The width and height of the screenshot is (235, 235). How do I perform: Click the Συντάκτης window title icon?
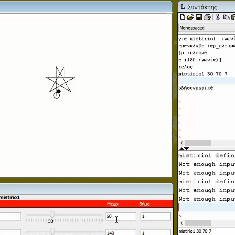pos(183,7)
